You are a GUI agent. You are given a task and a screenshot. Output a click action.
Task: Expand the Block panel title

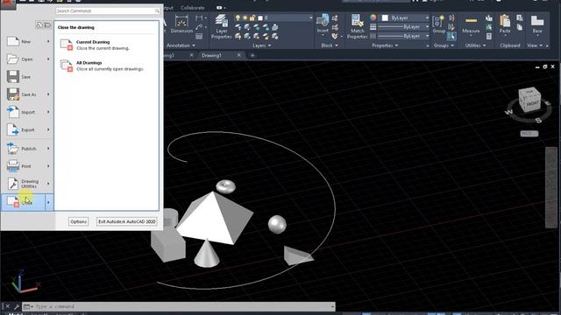click(x=330, y=45)
